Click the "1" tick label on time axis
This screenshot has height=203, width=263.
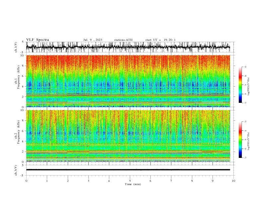click(47, 181)
